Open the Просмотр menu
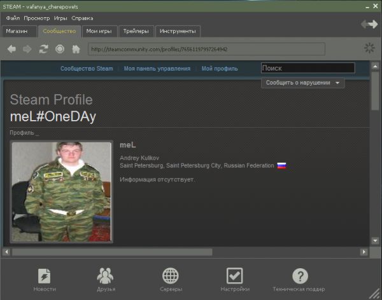The image size is (382, 300). coord(37,18)
